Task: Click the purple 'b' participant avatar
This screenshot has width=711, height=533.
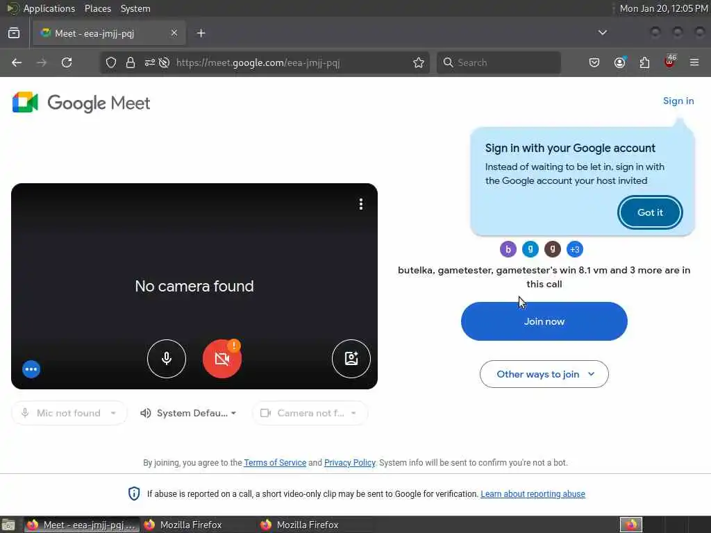Action: (x=508, y=249)
